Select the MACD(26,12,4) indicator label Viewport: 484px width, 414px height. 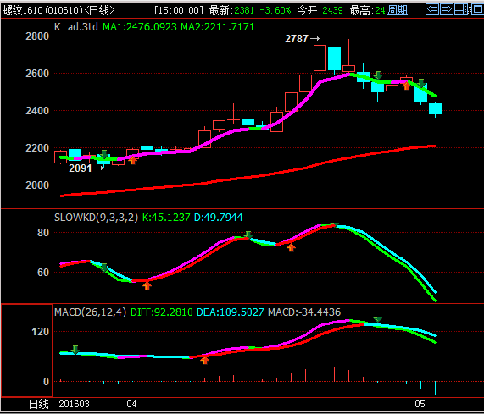tap(90, 312)
